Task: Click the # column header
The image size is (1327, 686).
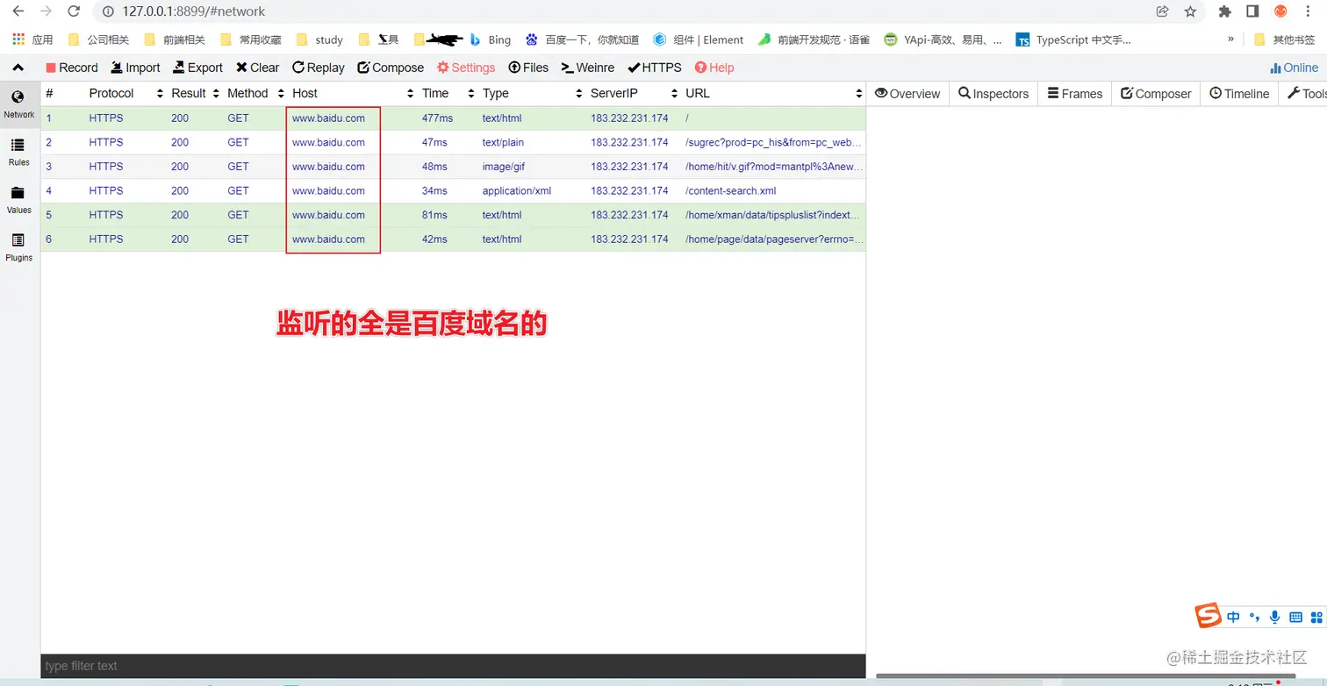Action: pos(63,93)
